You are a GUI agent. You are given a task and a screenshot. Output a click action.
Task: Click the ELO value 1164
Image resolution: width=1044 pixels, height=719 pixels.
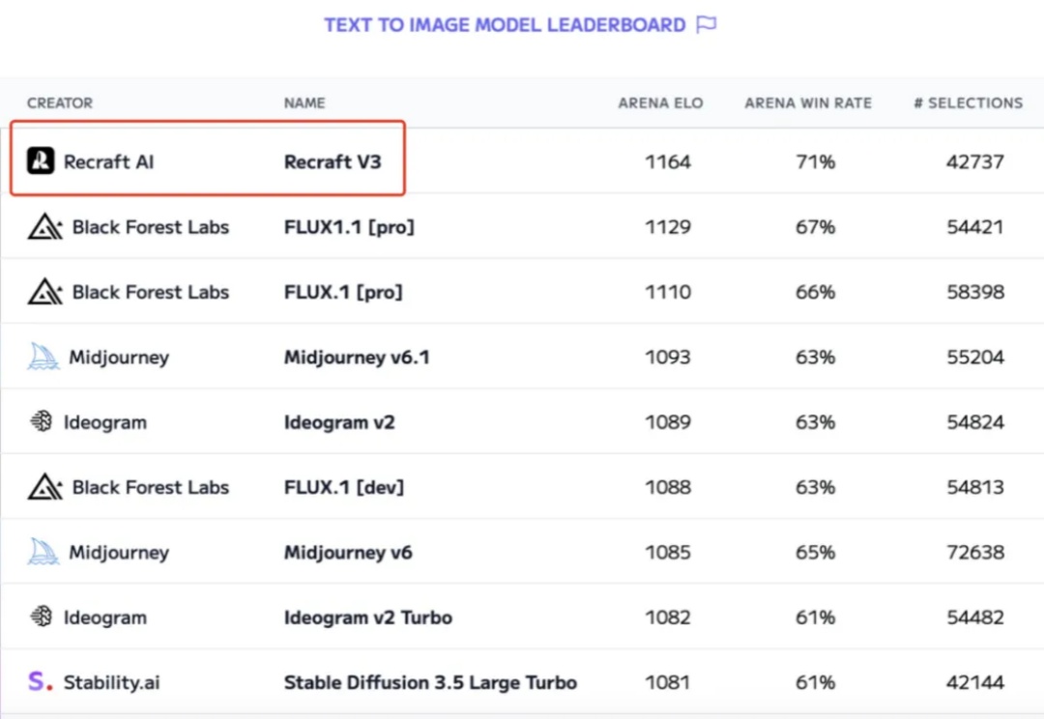668,161
